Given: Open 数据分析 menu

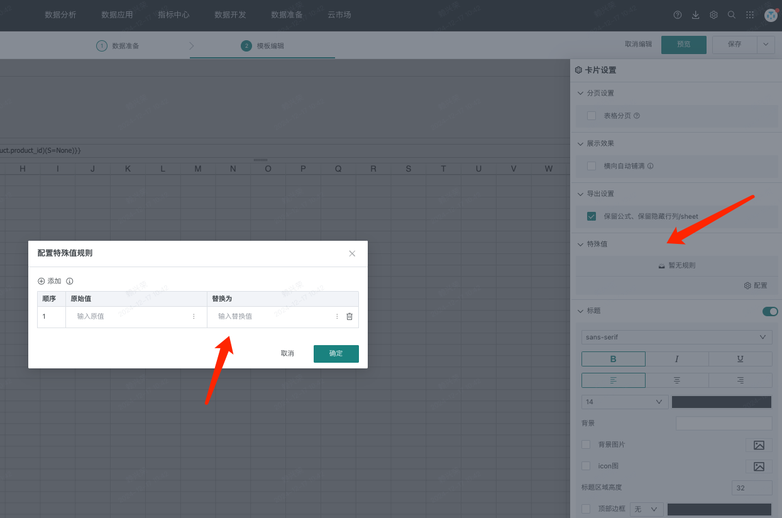Looking at the screenshot, I should point(61,14).
